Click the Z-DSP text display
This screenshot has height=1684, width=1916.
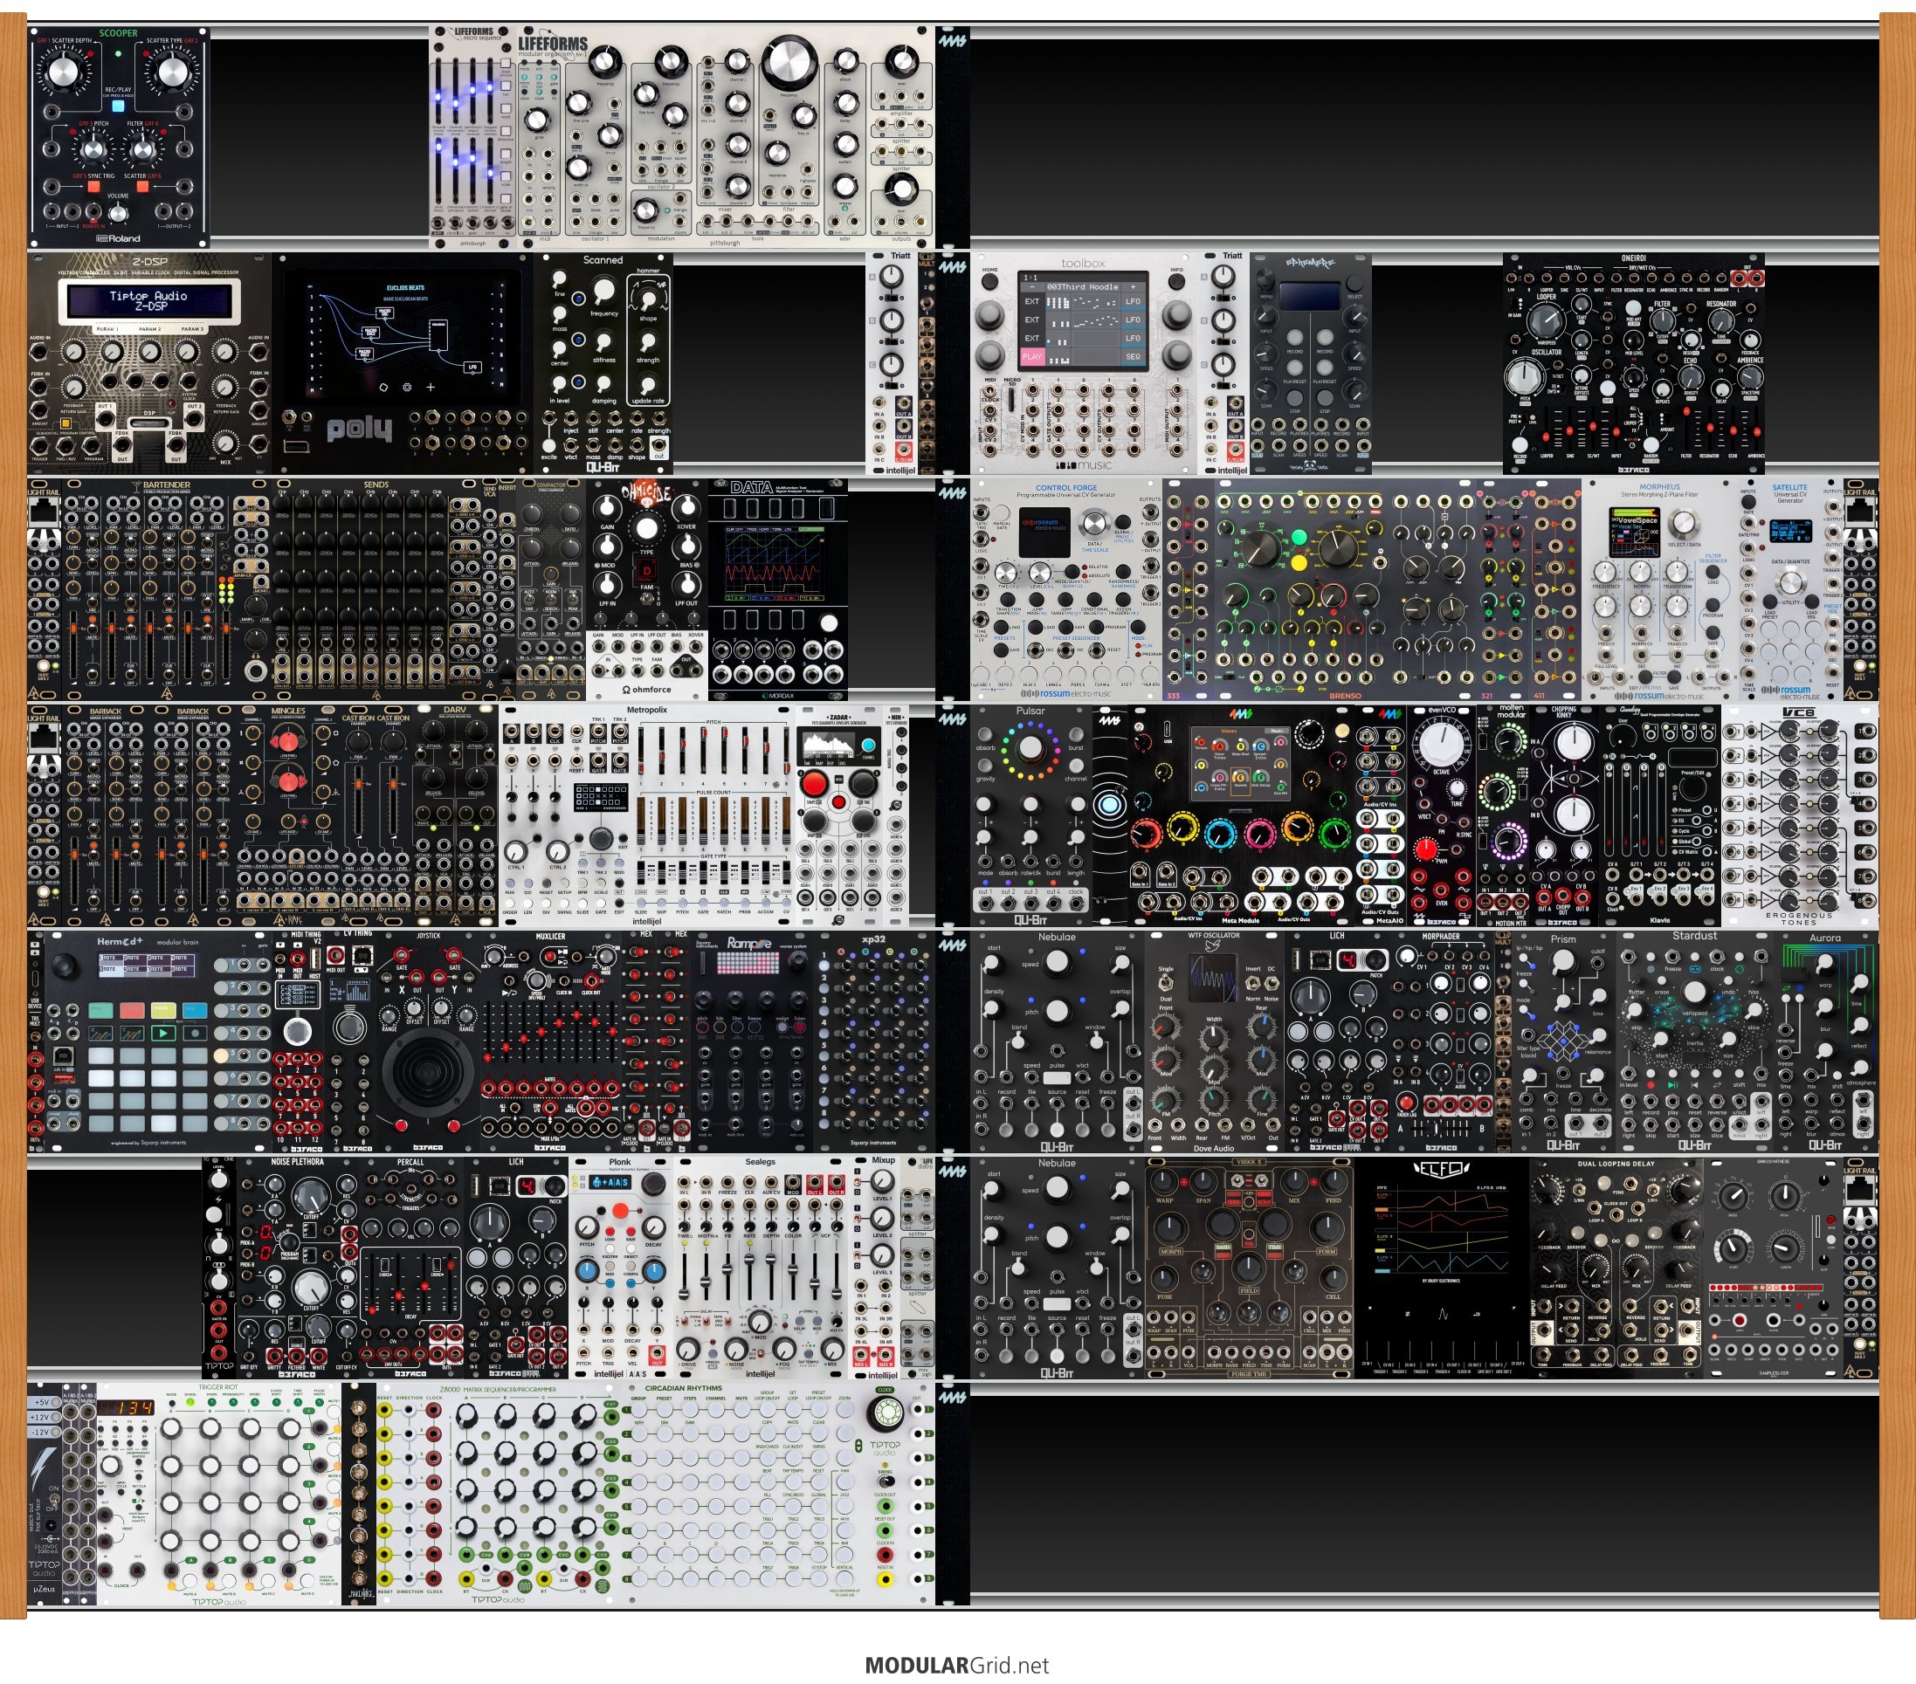[x=149, y=301]
